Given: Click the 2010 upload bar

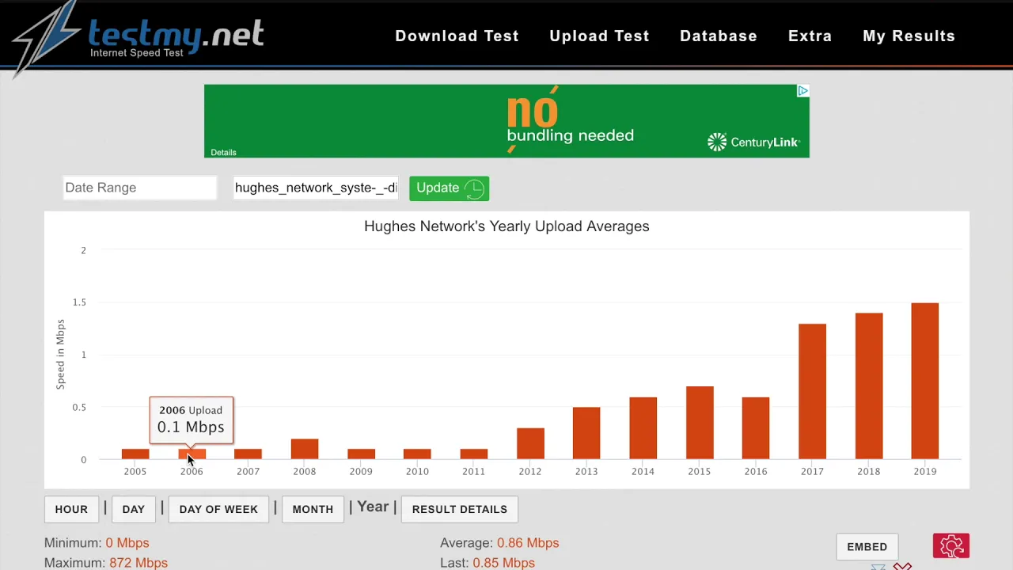Looking at the screenshot, I should tap(417, 454).
